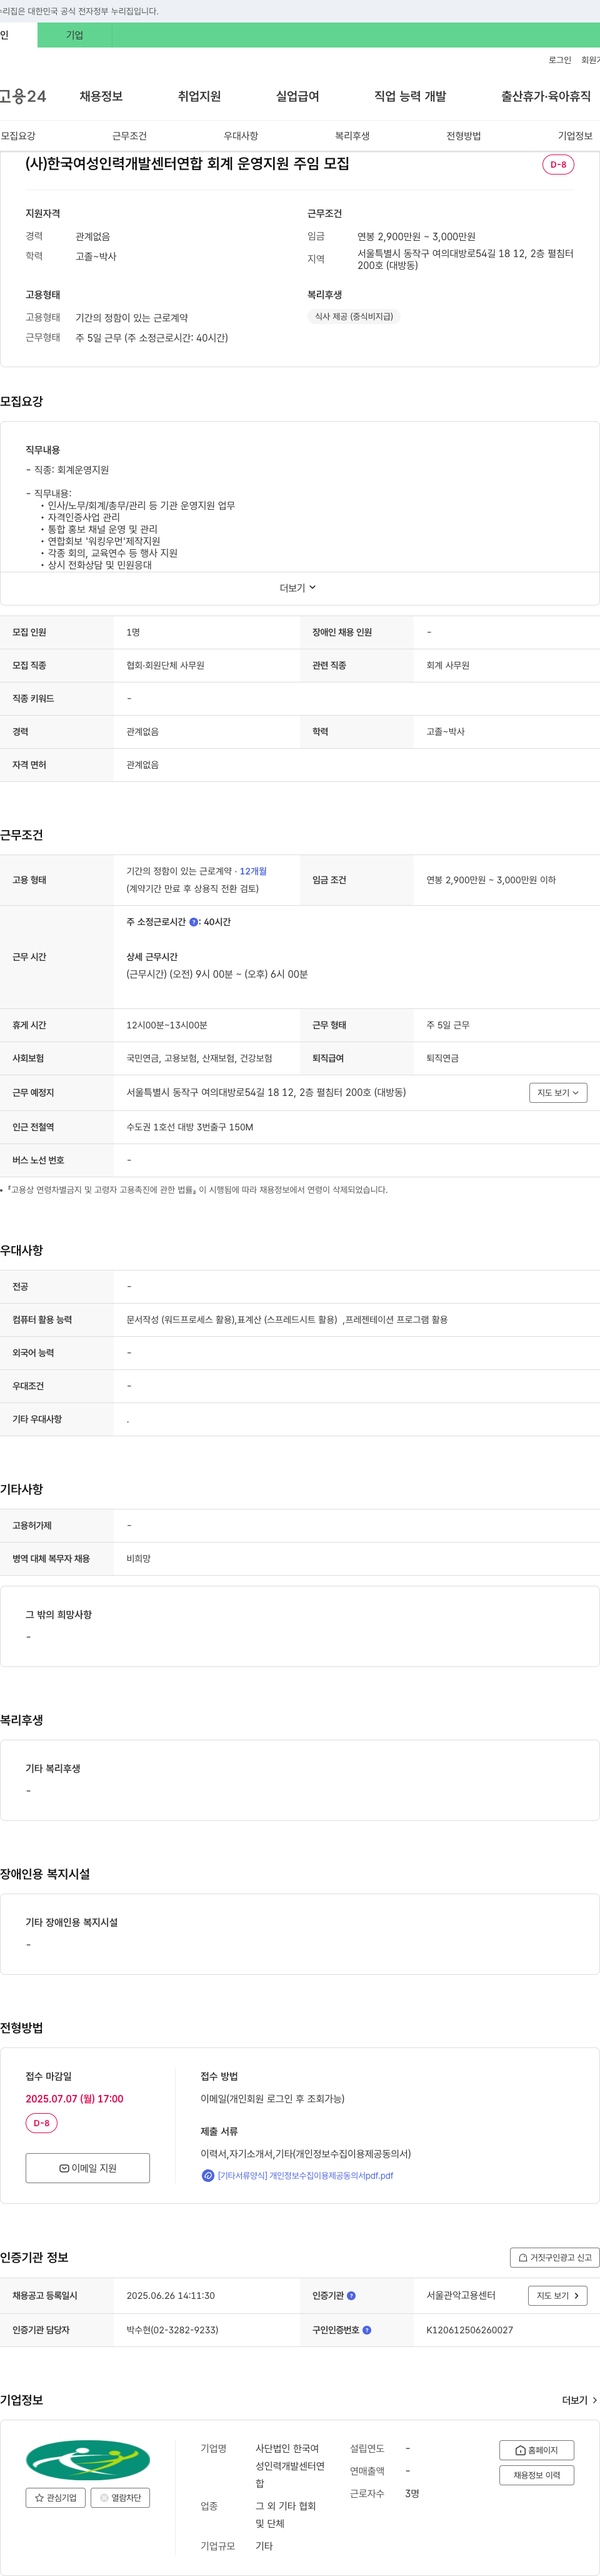Click the company logo image
This screenshot has width=600, height=2576.
coord(88,2460)
